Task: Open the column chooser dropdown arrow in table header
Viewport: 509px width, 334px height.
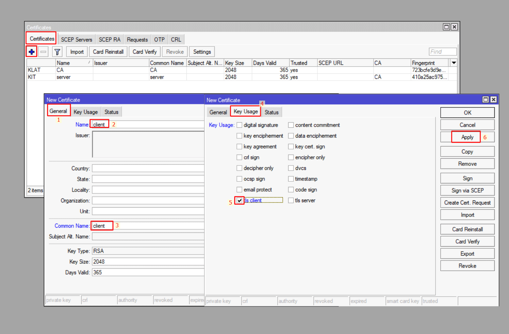Action: 454,63
